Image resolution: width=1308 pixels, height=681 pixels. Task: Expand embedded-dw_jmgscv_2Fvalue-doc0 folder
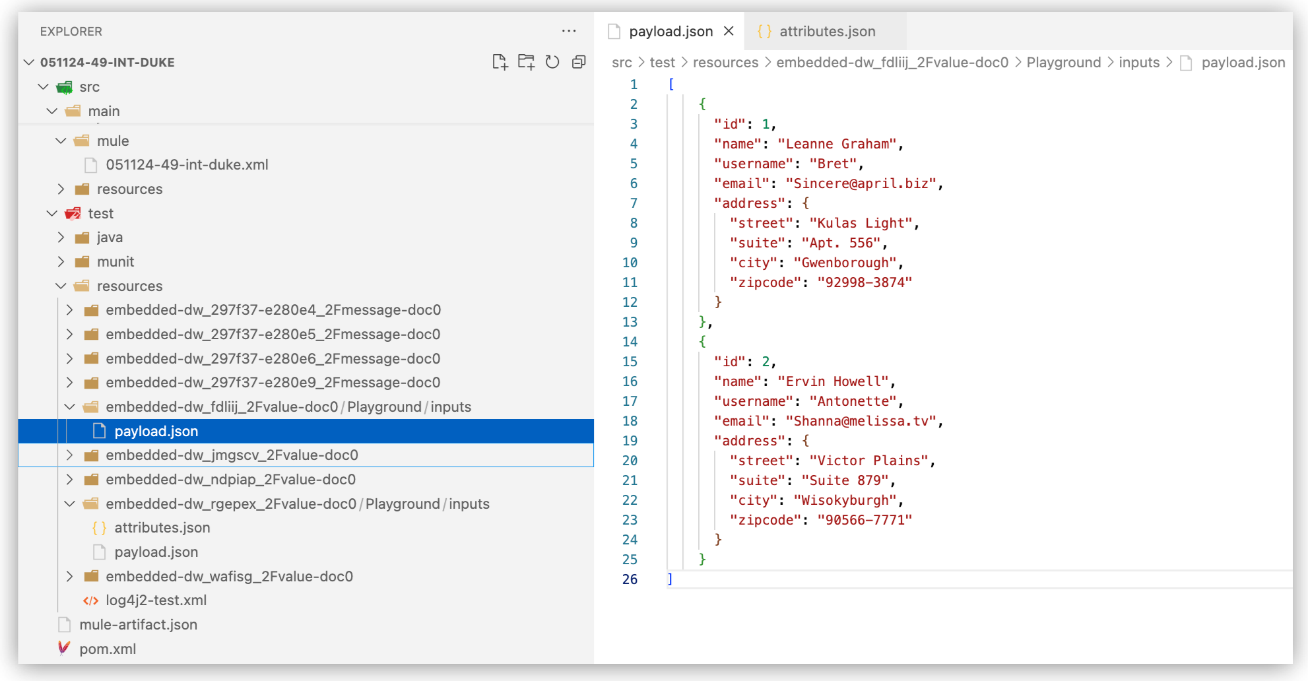[x=69, y=455]
